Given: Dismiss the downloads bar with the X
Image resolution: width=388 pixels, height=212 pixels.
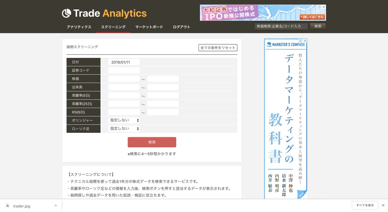Looking at the screenshot, I should [x=383, y=205].
